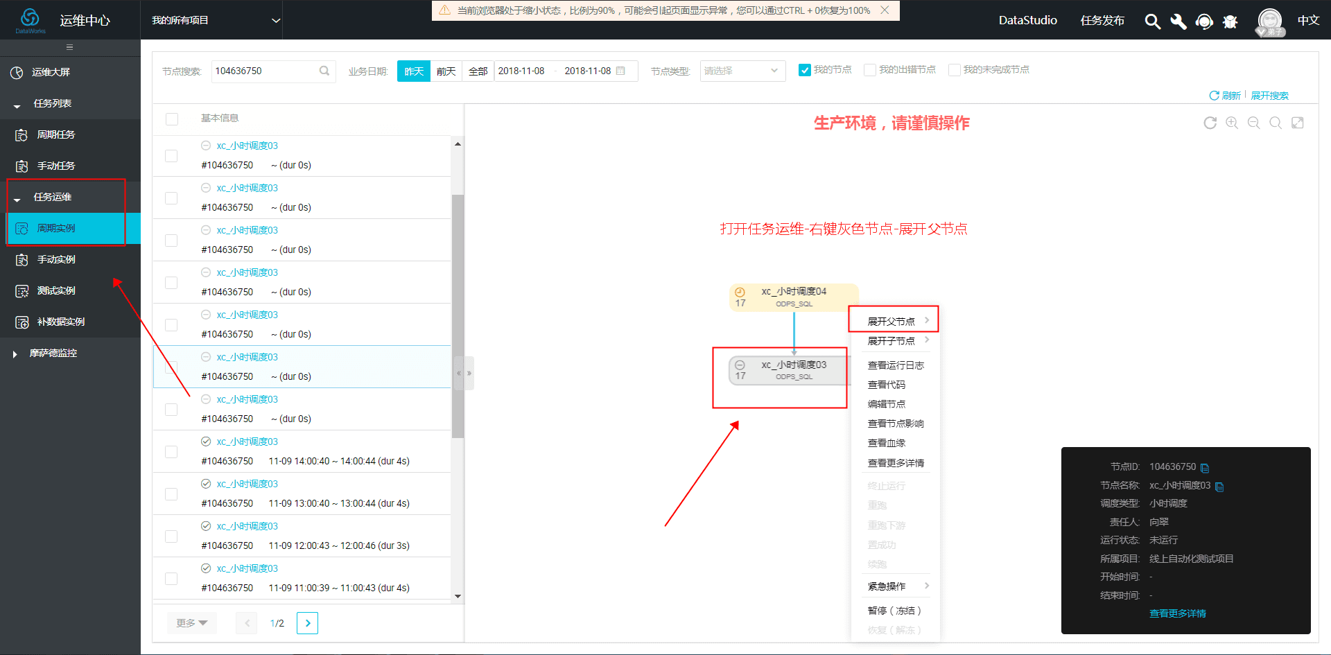Toggle the 我的节点 checkbox
Viewport: 1331px width, 655px height.
tap(805, 70)
